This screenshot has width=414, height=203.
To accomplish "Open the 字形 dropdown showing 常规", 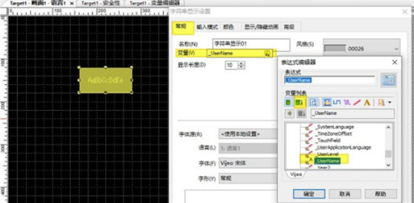I will 248,178.
